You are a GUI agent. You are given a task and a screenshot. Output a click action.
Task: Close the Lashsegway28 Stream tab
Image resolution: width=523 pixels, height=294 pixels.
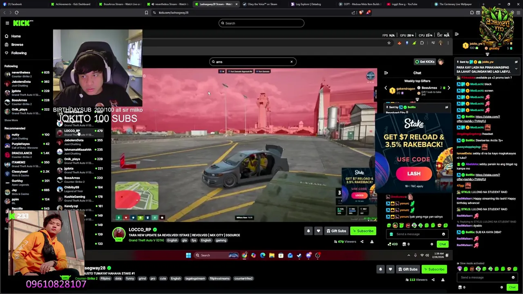coord(236,4)
